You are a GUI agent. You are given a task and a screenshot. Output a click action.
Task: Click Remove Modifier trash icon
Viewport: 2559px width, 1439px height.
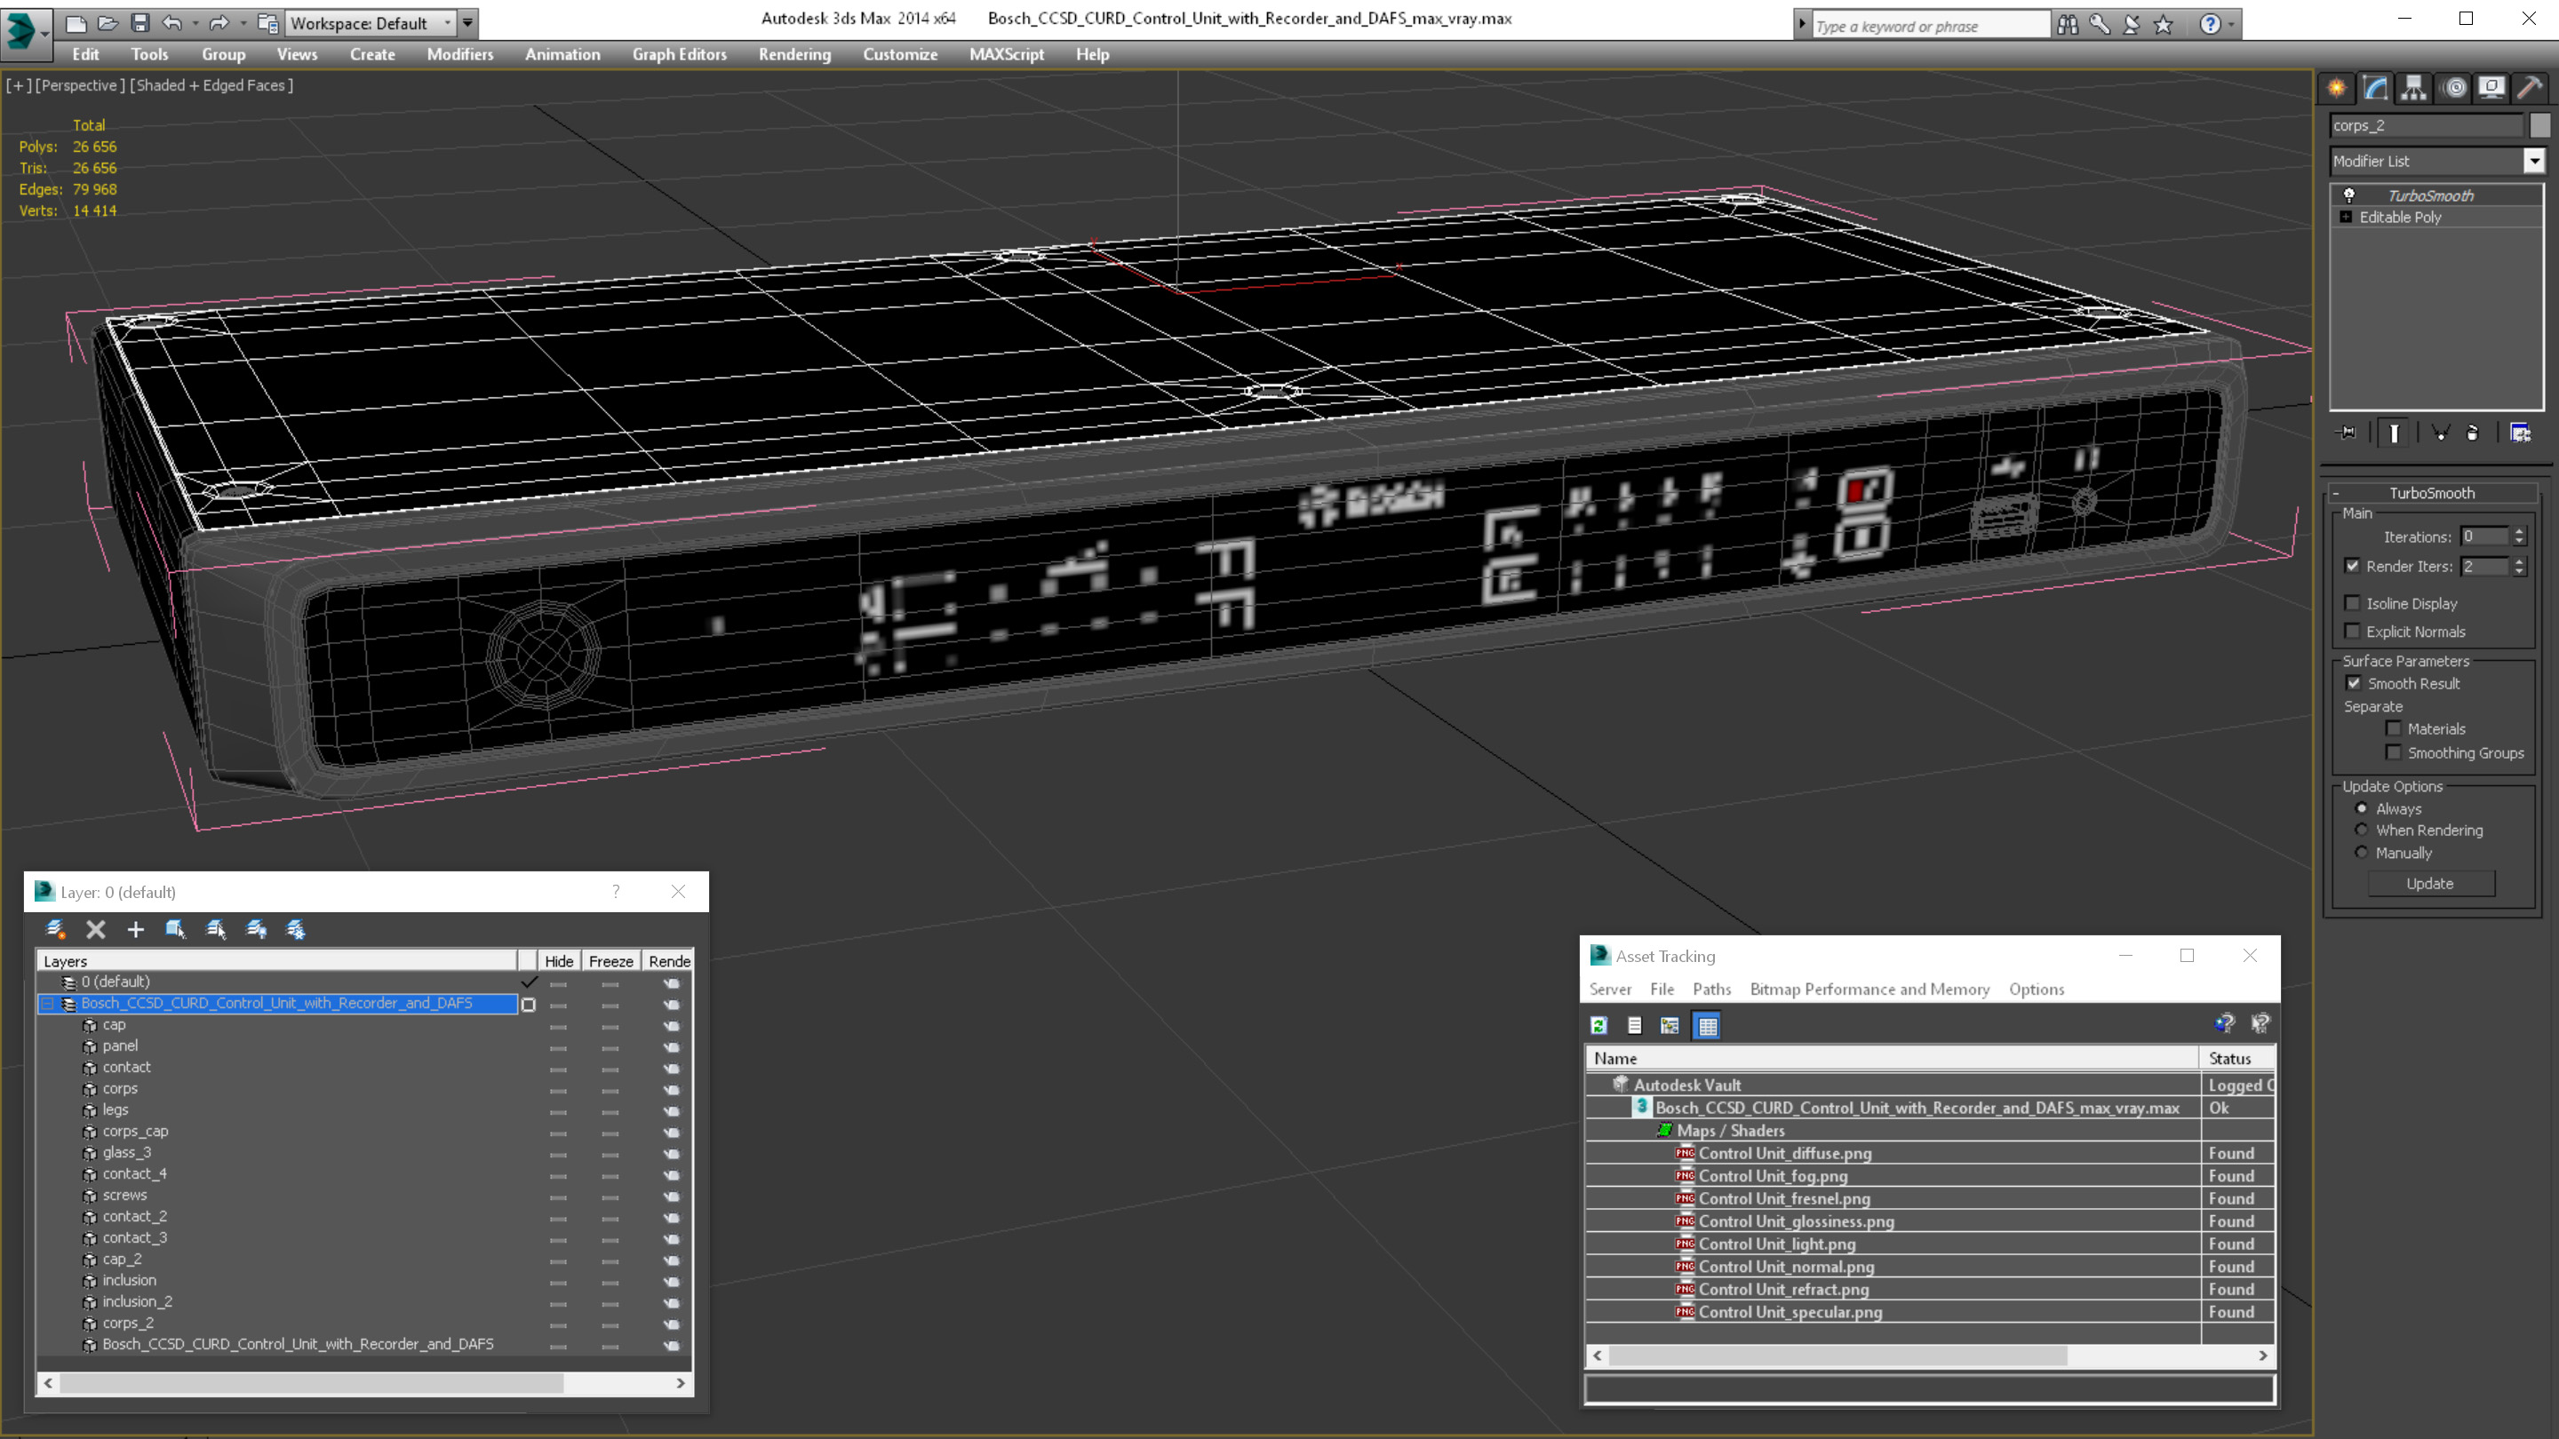[x=2473, y=432]
